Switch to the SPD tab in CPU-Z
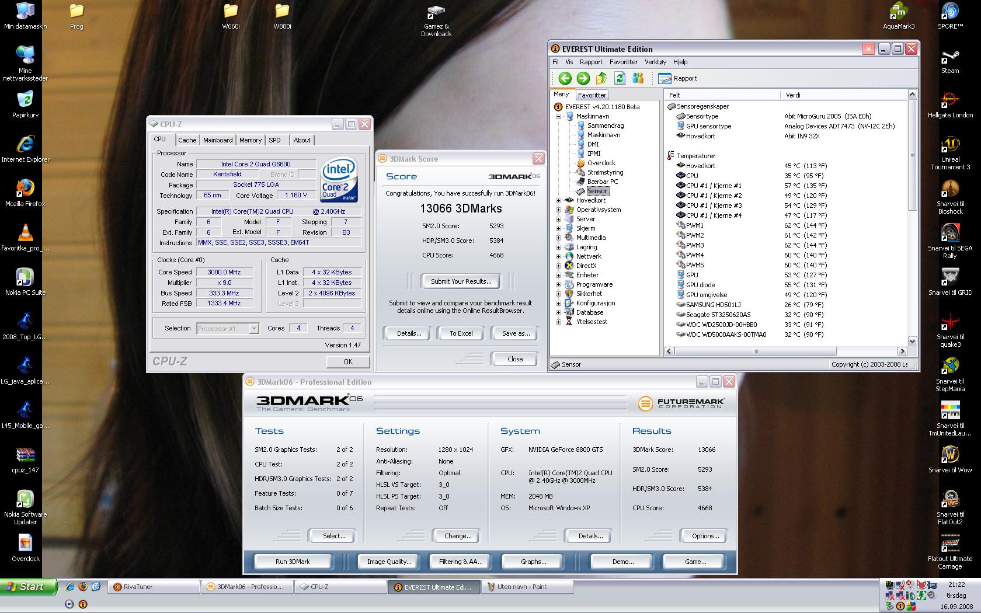 [x=275, y=140]
